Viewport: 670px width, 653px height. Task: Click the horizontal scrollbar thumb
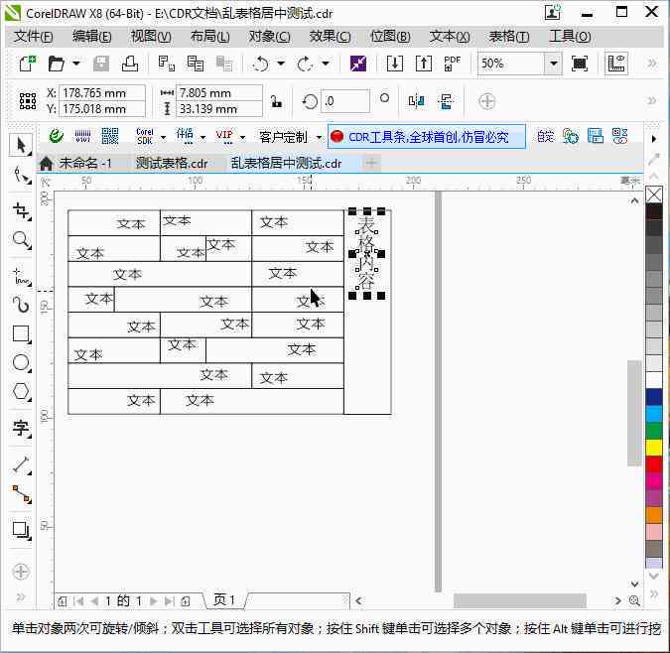coord(519,600)
